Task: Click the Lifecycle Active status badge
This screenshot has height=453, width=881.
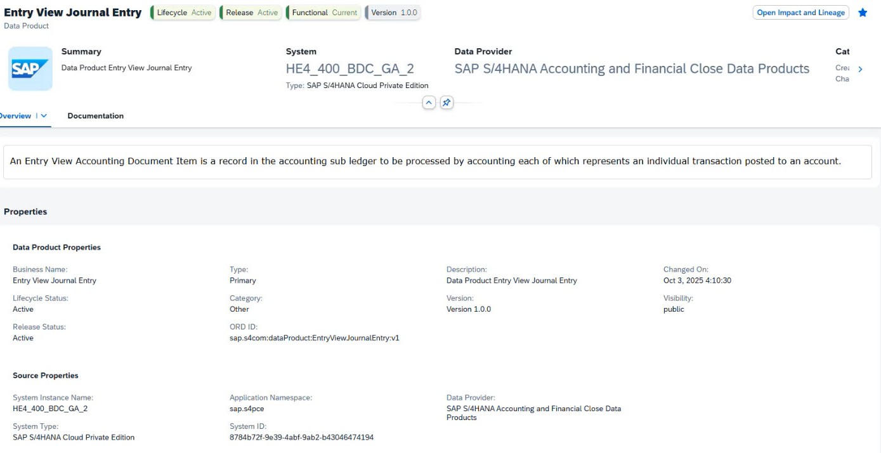Action: pos(183,13)
